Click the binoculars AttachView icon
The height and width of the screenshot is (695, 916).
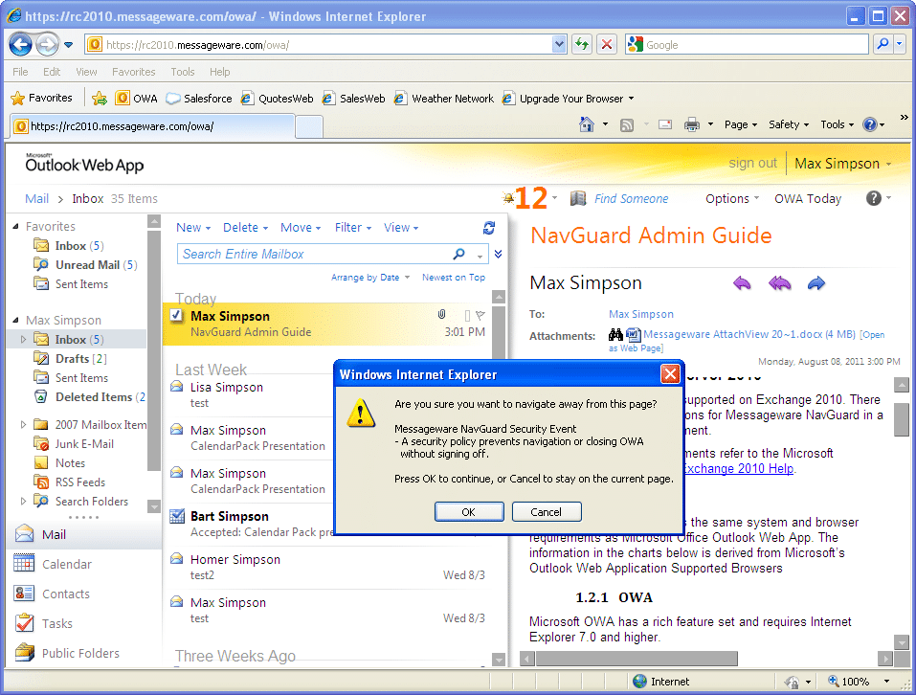(615, 335)
